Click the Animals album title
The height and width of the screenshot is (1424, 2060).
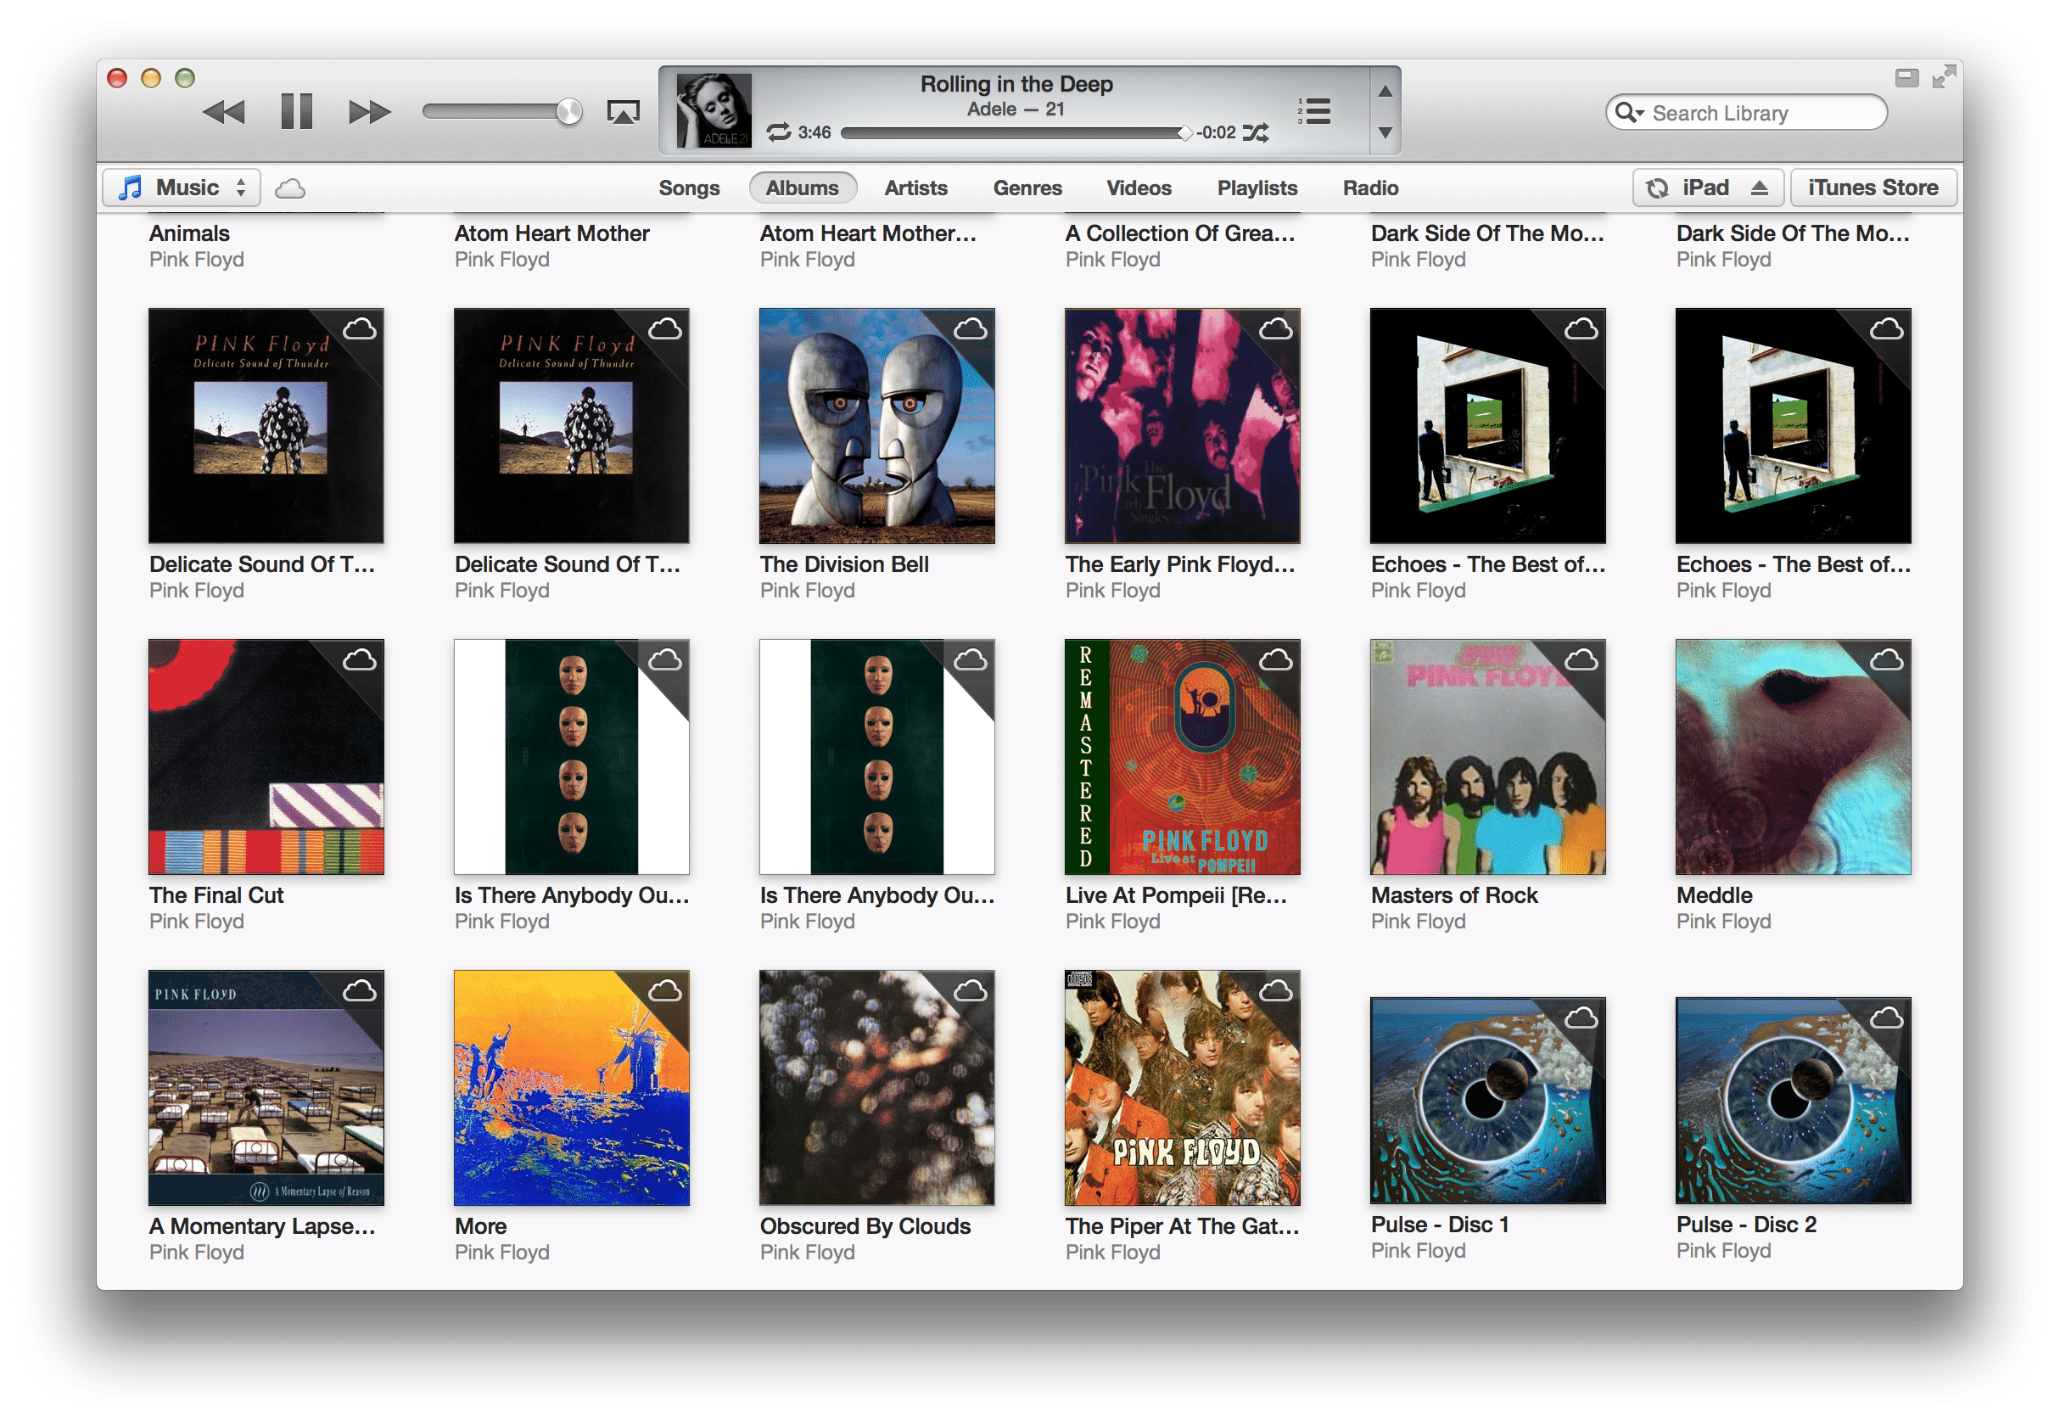(189, 233)
